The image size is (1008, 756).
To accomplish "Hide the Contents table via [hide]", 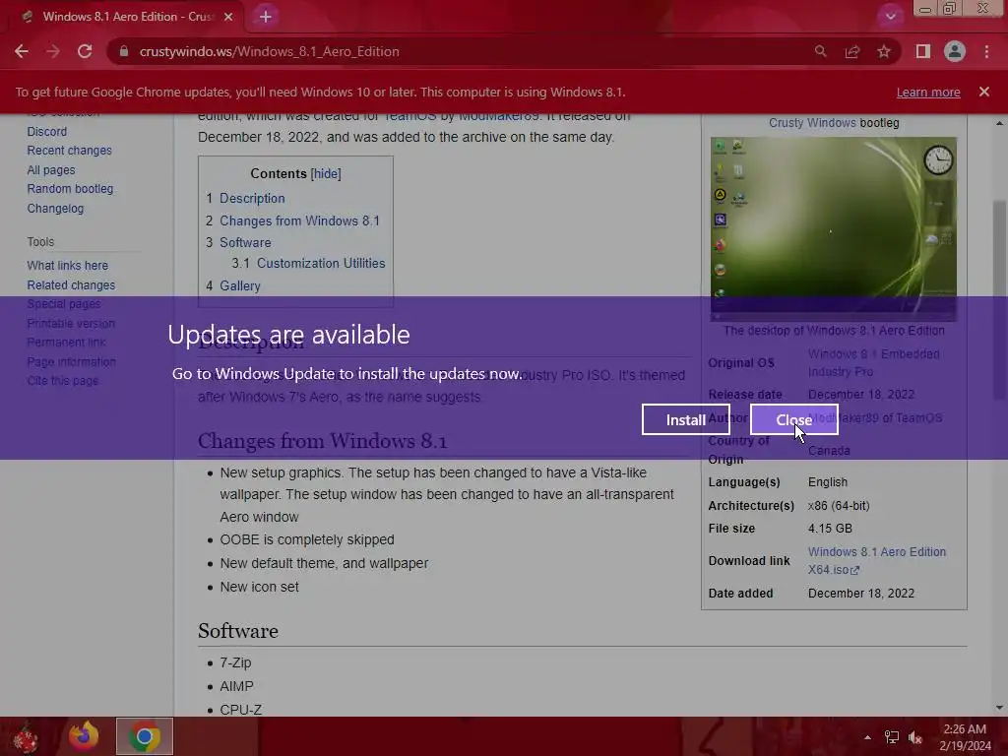I will click(326, 173).
